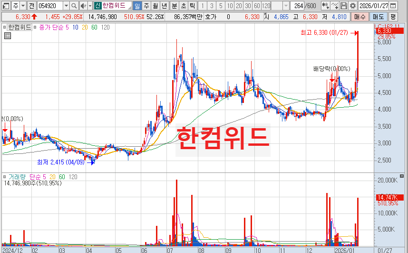Click the floppy disk save icon

click(343, 5)
